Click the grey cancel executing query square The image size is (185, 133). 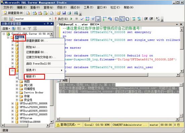77,19
